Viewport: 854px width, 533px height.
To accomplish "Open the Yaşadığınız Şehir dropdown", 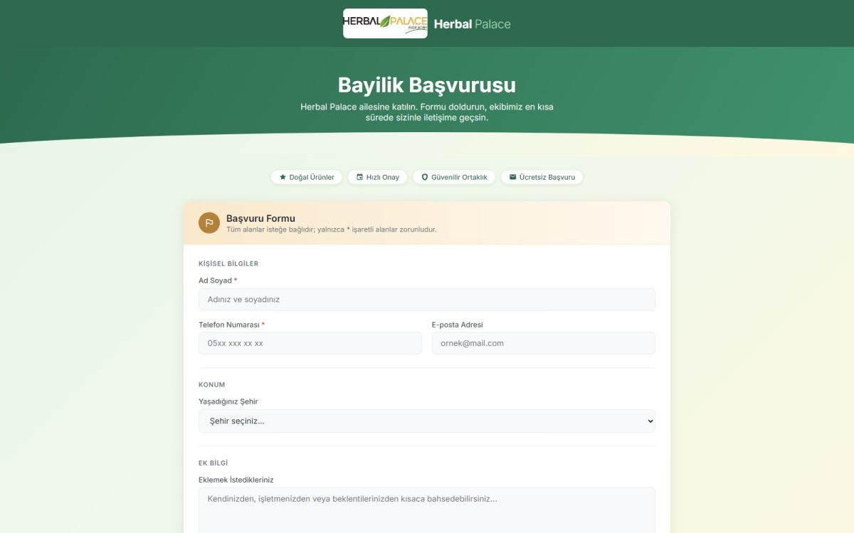I will point(427,421).
